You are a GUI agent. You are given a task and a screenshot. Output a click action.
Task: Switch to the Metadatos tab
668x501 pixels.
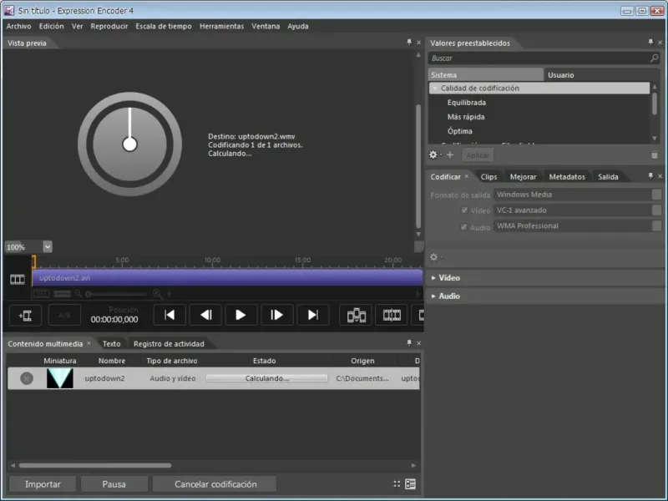(x=567, y=177)
